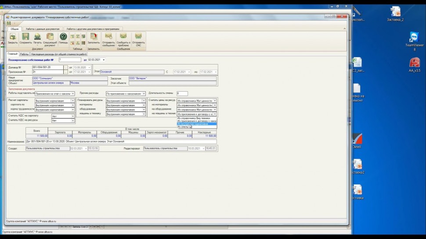Pick "Из справочника Вид техники" list option
The height and width of the screenshot is (239, 426).
click(x=194, y=118)
